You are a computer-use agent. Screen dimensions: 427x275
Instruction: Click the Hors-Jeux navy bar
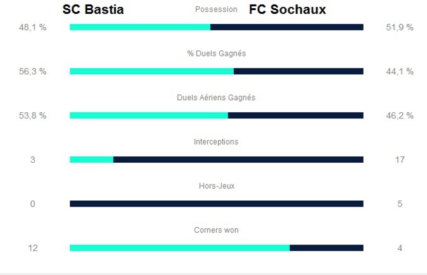(216, 204)
